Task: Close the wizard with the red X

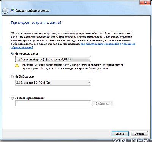Action: pos(145,3)
